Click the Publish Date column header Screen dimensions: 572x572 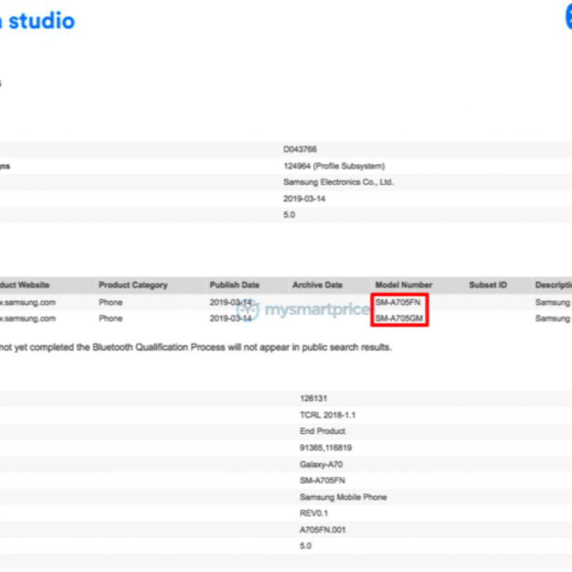234,285
